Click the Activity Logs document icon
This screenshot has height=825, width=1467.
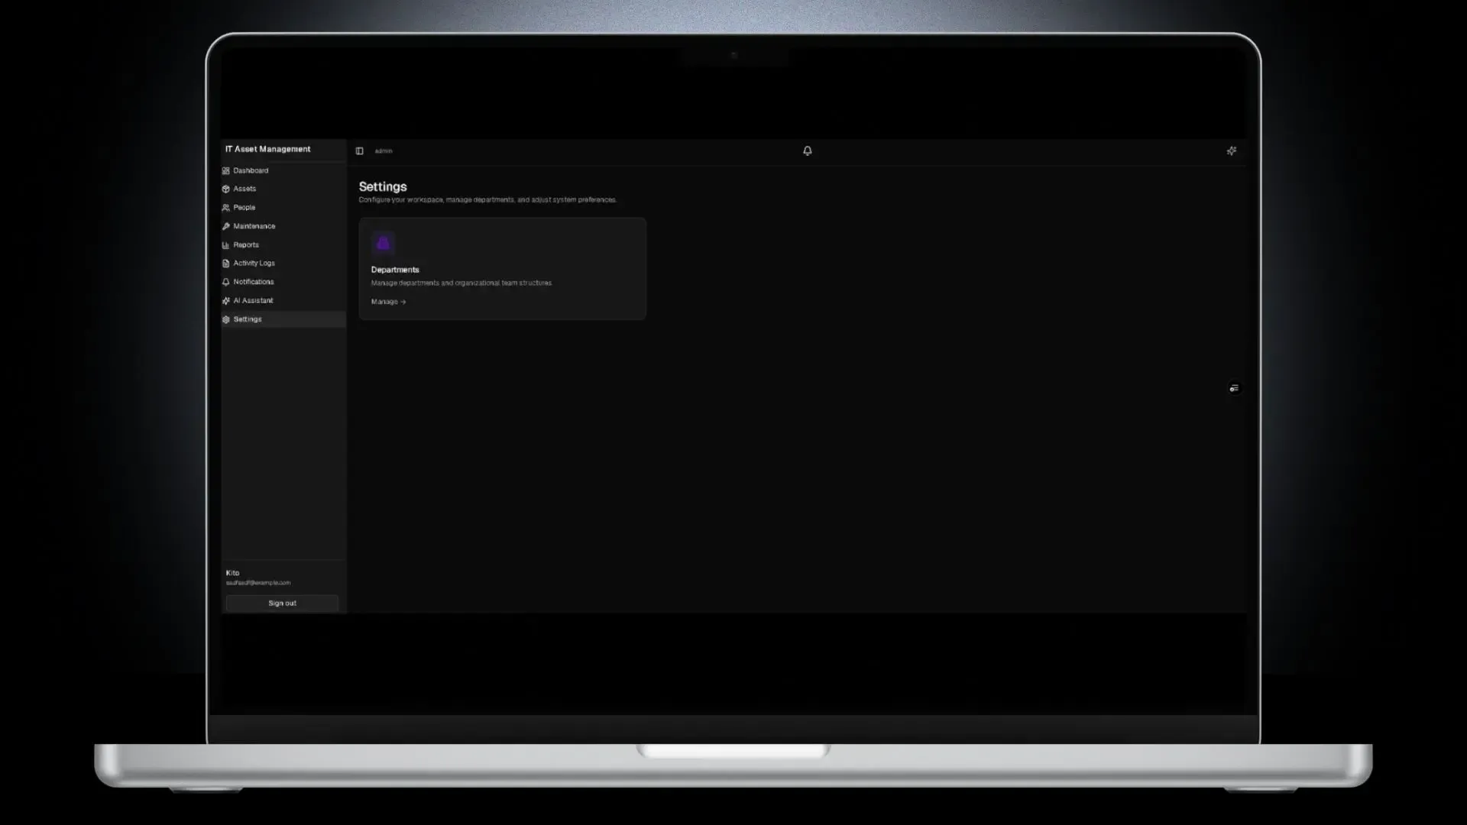point(226,264)
